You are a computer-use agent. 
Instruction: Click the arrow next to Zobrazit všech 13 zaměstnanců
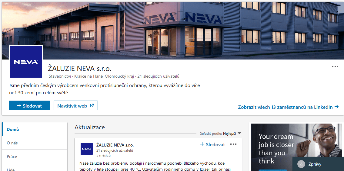pyautogui.click(x=336, y=107)
